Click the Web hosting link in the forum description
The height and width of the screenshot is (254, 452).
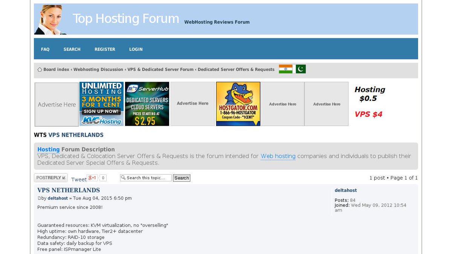pos(278,156)
